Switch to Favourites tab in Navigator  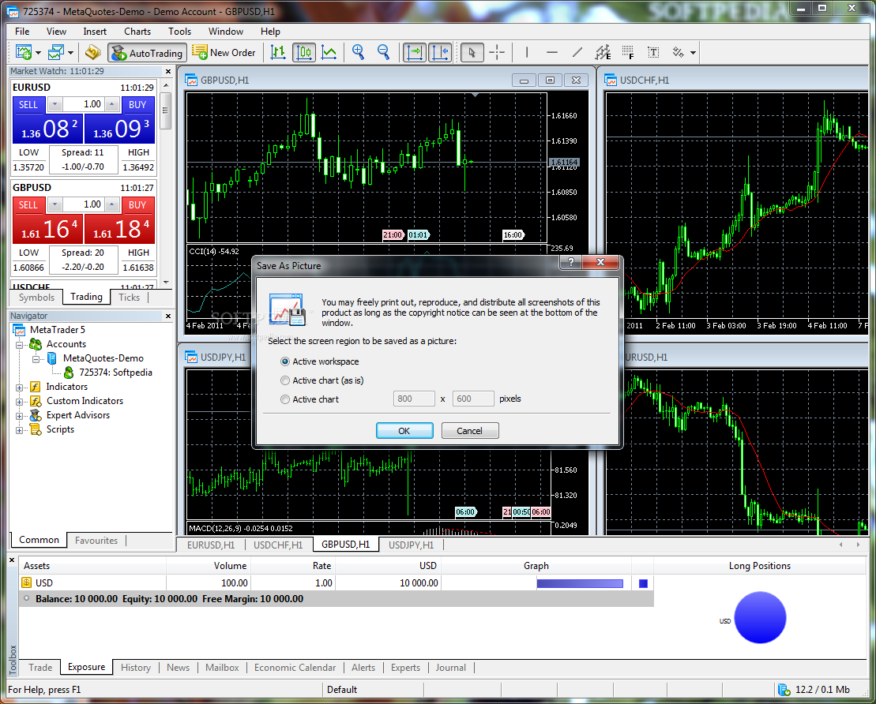[96, 541]
